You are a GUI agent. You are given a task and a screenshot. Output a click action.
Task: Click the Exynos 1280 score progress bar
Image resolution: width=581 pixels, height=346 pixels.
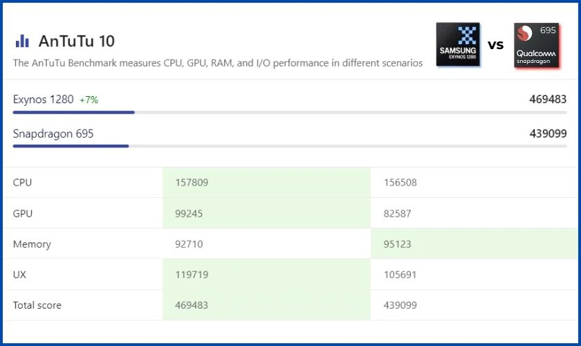point(290,112)
